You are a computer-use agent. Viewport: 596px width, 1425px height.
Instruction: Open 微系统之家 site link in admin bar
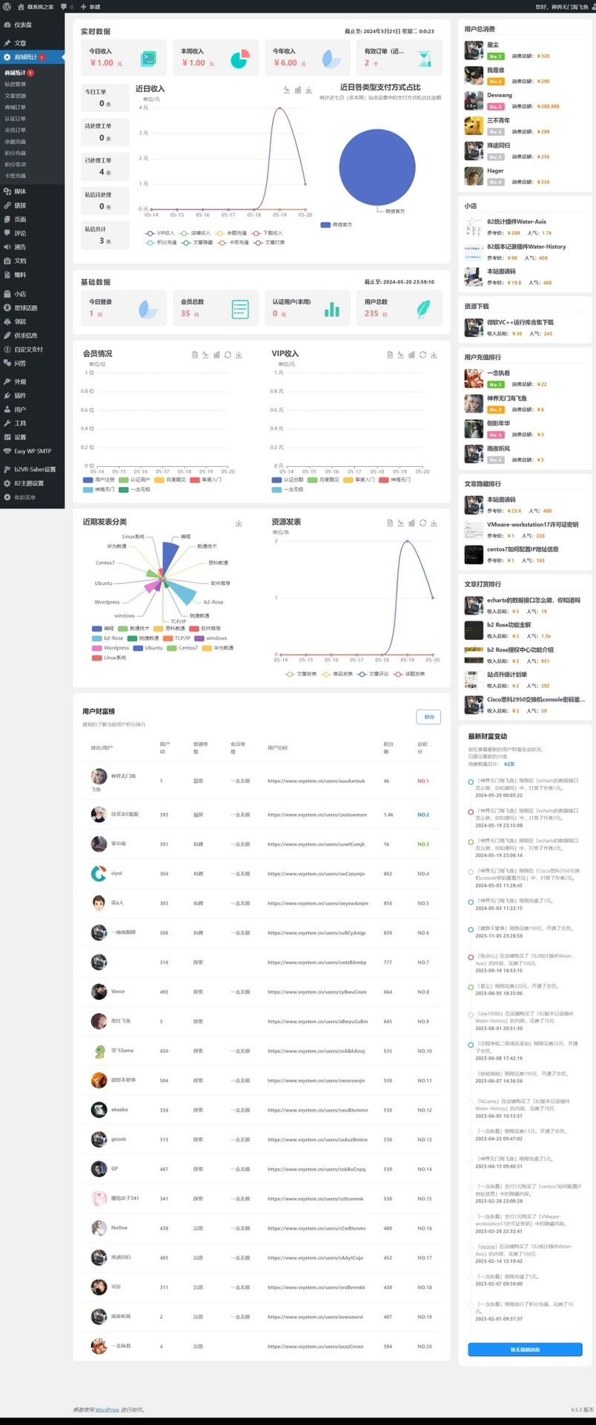[36, 6]
